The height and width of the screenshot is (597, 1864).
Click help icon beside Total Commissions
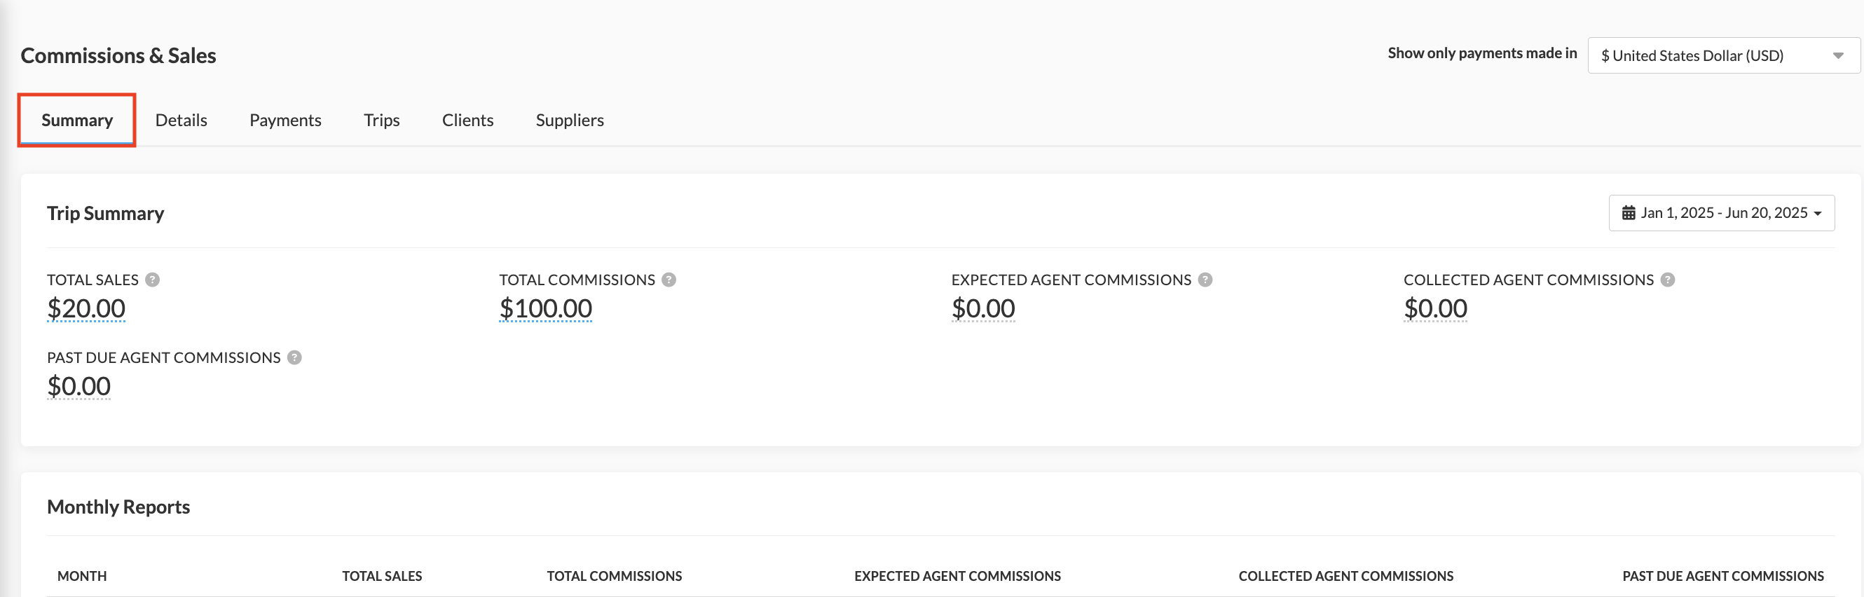click(669, 280)
